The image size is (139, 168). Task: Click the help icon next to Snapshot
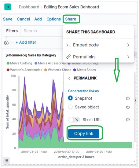click(x=128, y=98)
